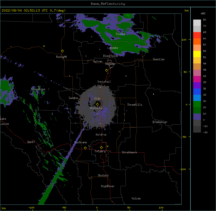
Task: Select the Cochrane label
Action: [x=81, y=142]
